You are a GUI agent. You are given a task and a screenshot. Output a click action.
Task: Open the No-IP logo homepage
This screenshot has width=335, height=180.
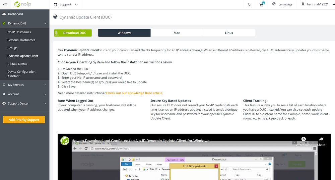(x=23, y=4)
